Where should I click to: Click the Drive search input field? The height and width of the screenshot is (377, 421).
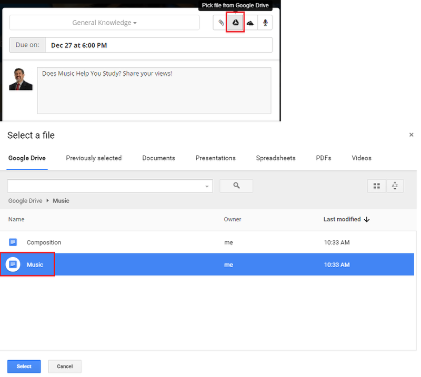tap(110, 186)
